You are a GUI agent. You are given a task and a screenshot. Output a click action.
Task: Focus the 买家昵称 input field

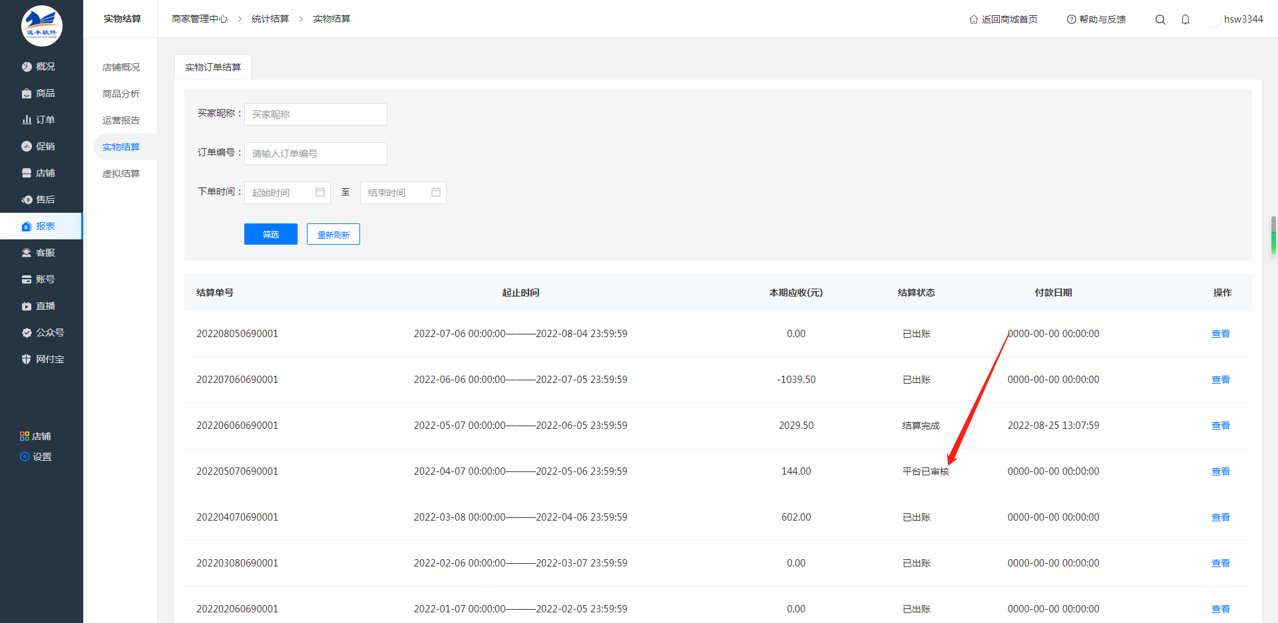316,114
